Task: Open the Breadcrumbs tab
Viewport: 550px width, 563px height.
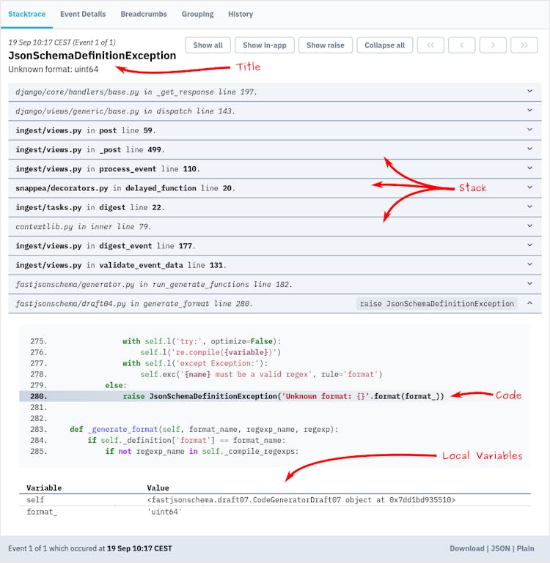Action: click(144, 14)
